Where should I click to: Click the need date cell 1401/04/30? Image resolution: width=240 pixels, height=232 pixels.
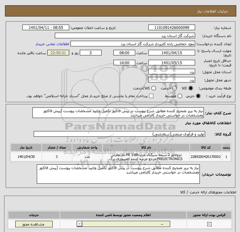pyautogui.click(x=26, y=157)
